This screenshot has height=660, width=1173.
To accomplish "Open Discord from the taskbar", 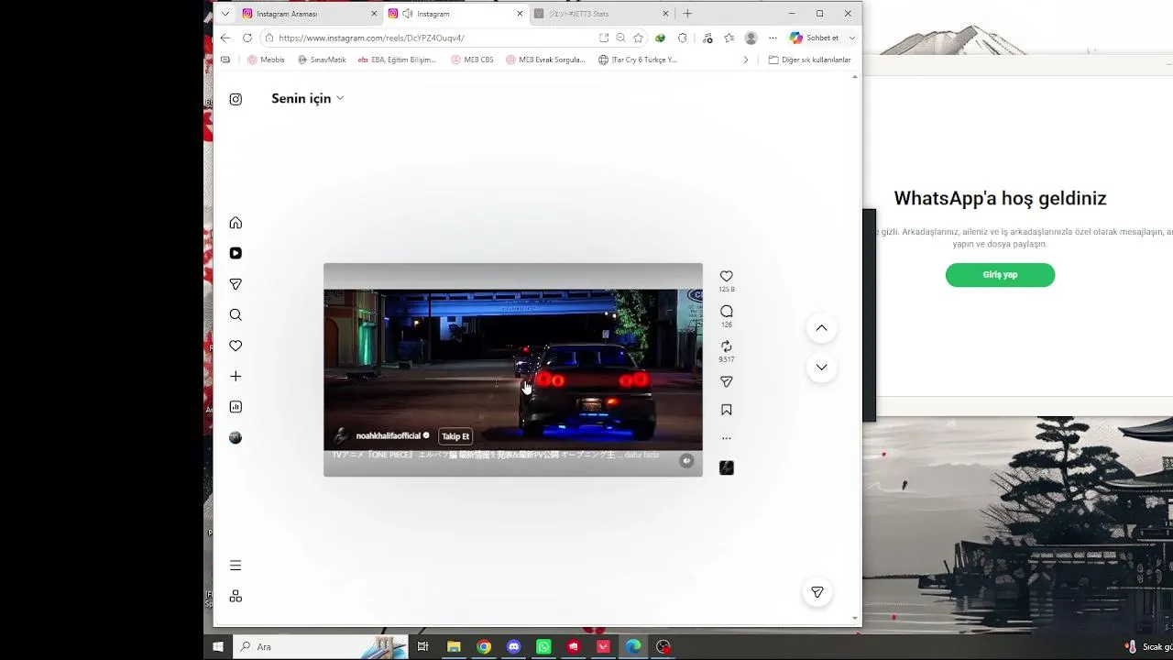I will (514, 646).
